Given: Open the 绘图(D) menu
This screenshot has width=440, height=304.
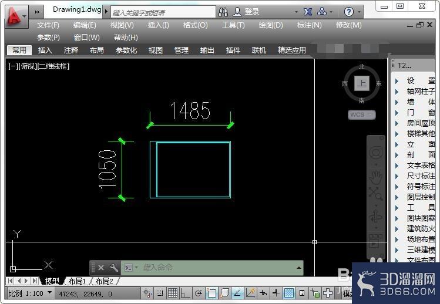Looking at the screenshot, I should coord(270,25).
